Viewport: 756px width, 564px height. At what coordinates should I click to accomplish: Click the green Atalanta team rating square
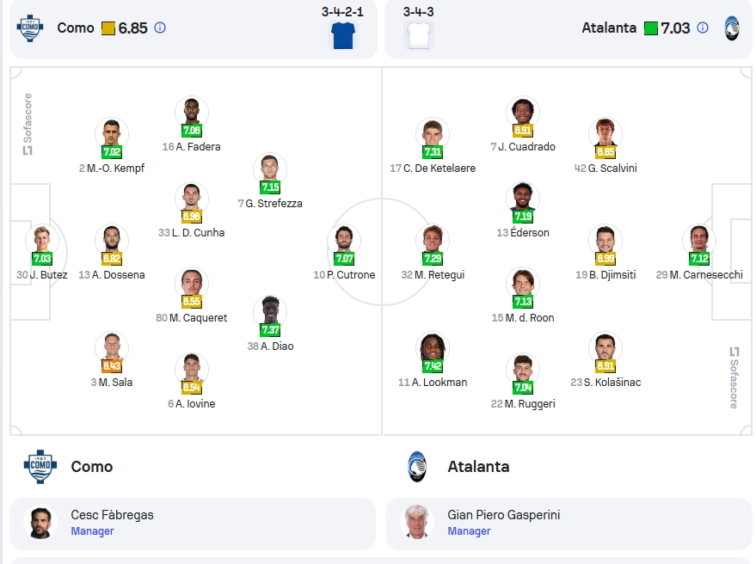[x=651, y=28]
